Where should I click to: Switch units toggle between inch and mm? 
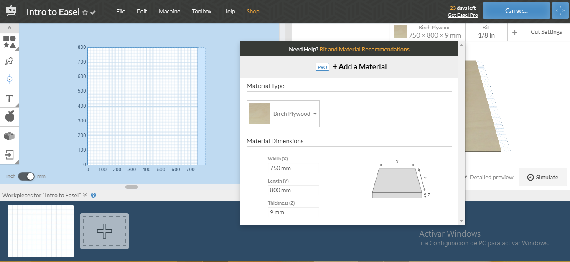[26, 176]
